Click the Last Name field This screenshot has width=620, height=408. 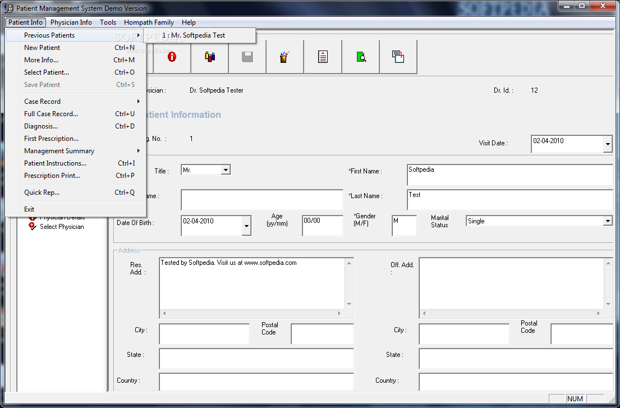510,200
